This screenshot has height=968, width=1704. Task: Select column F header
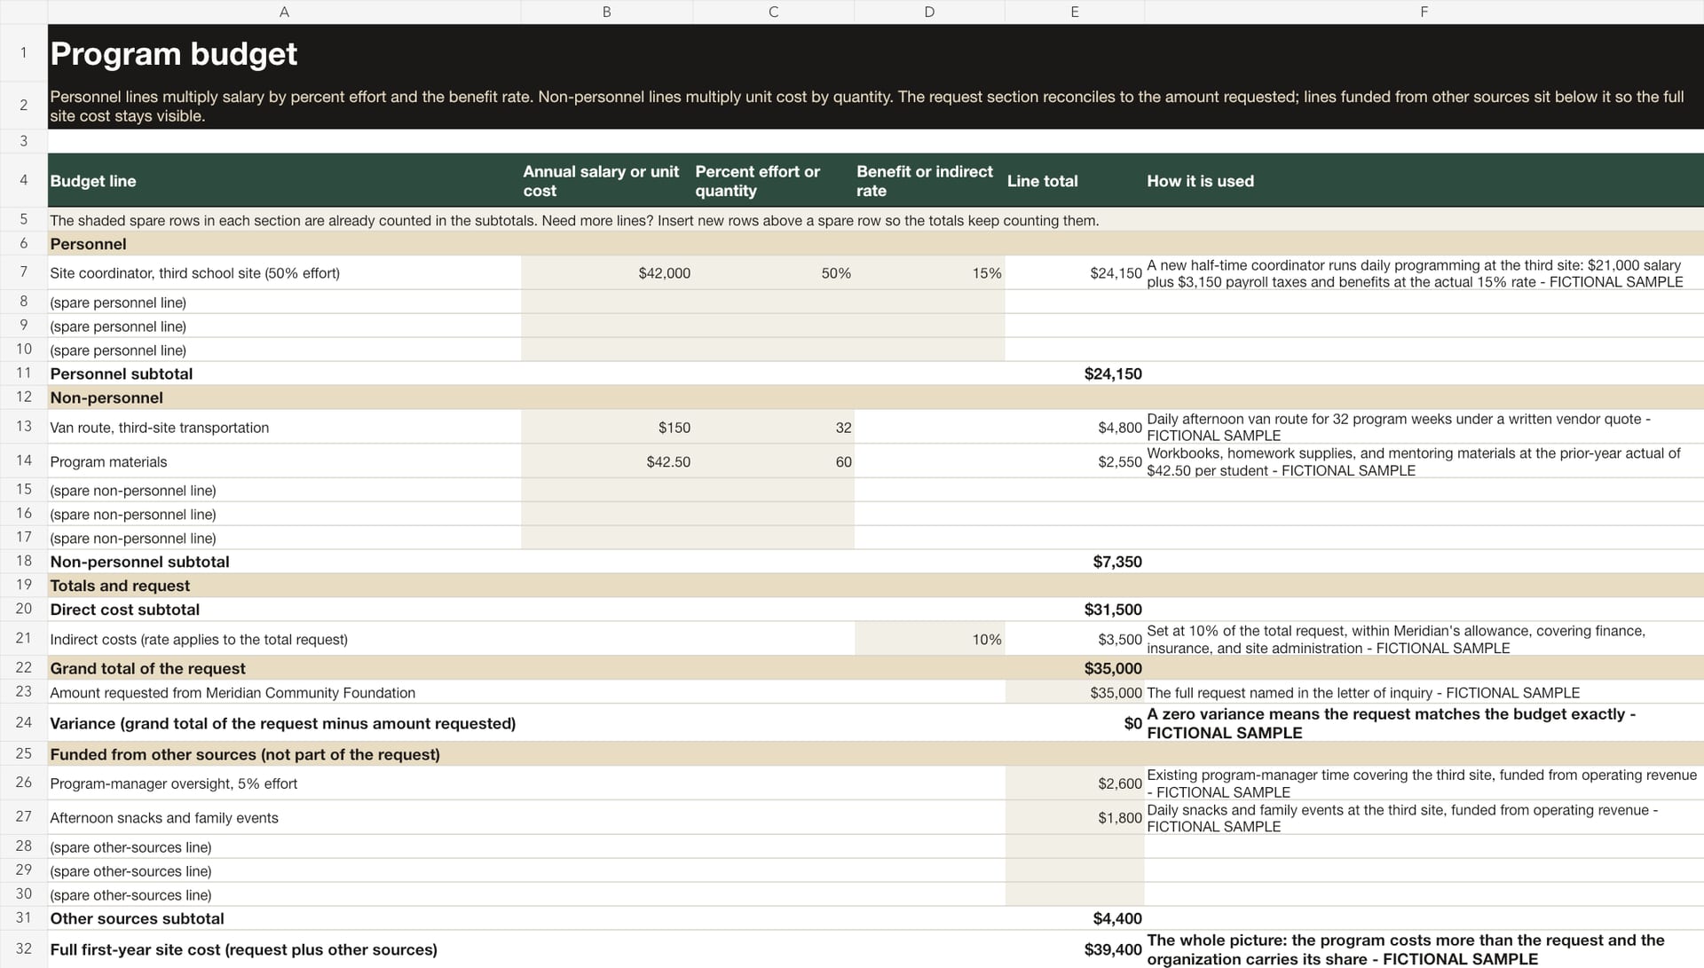pyautogui.click(x=1424, y=12)
